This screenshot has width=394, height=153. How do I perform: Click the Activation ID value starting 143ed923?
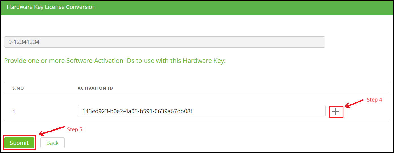tap(137, 111)
